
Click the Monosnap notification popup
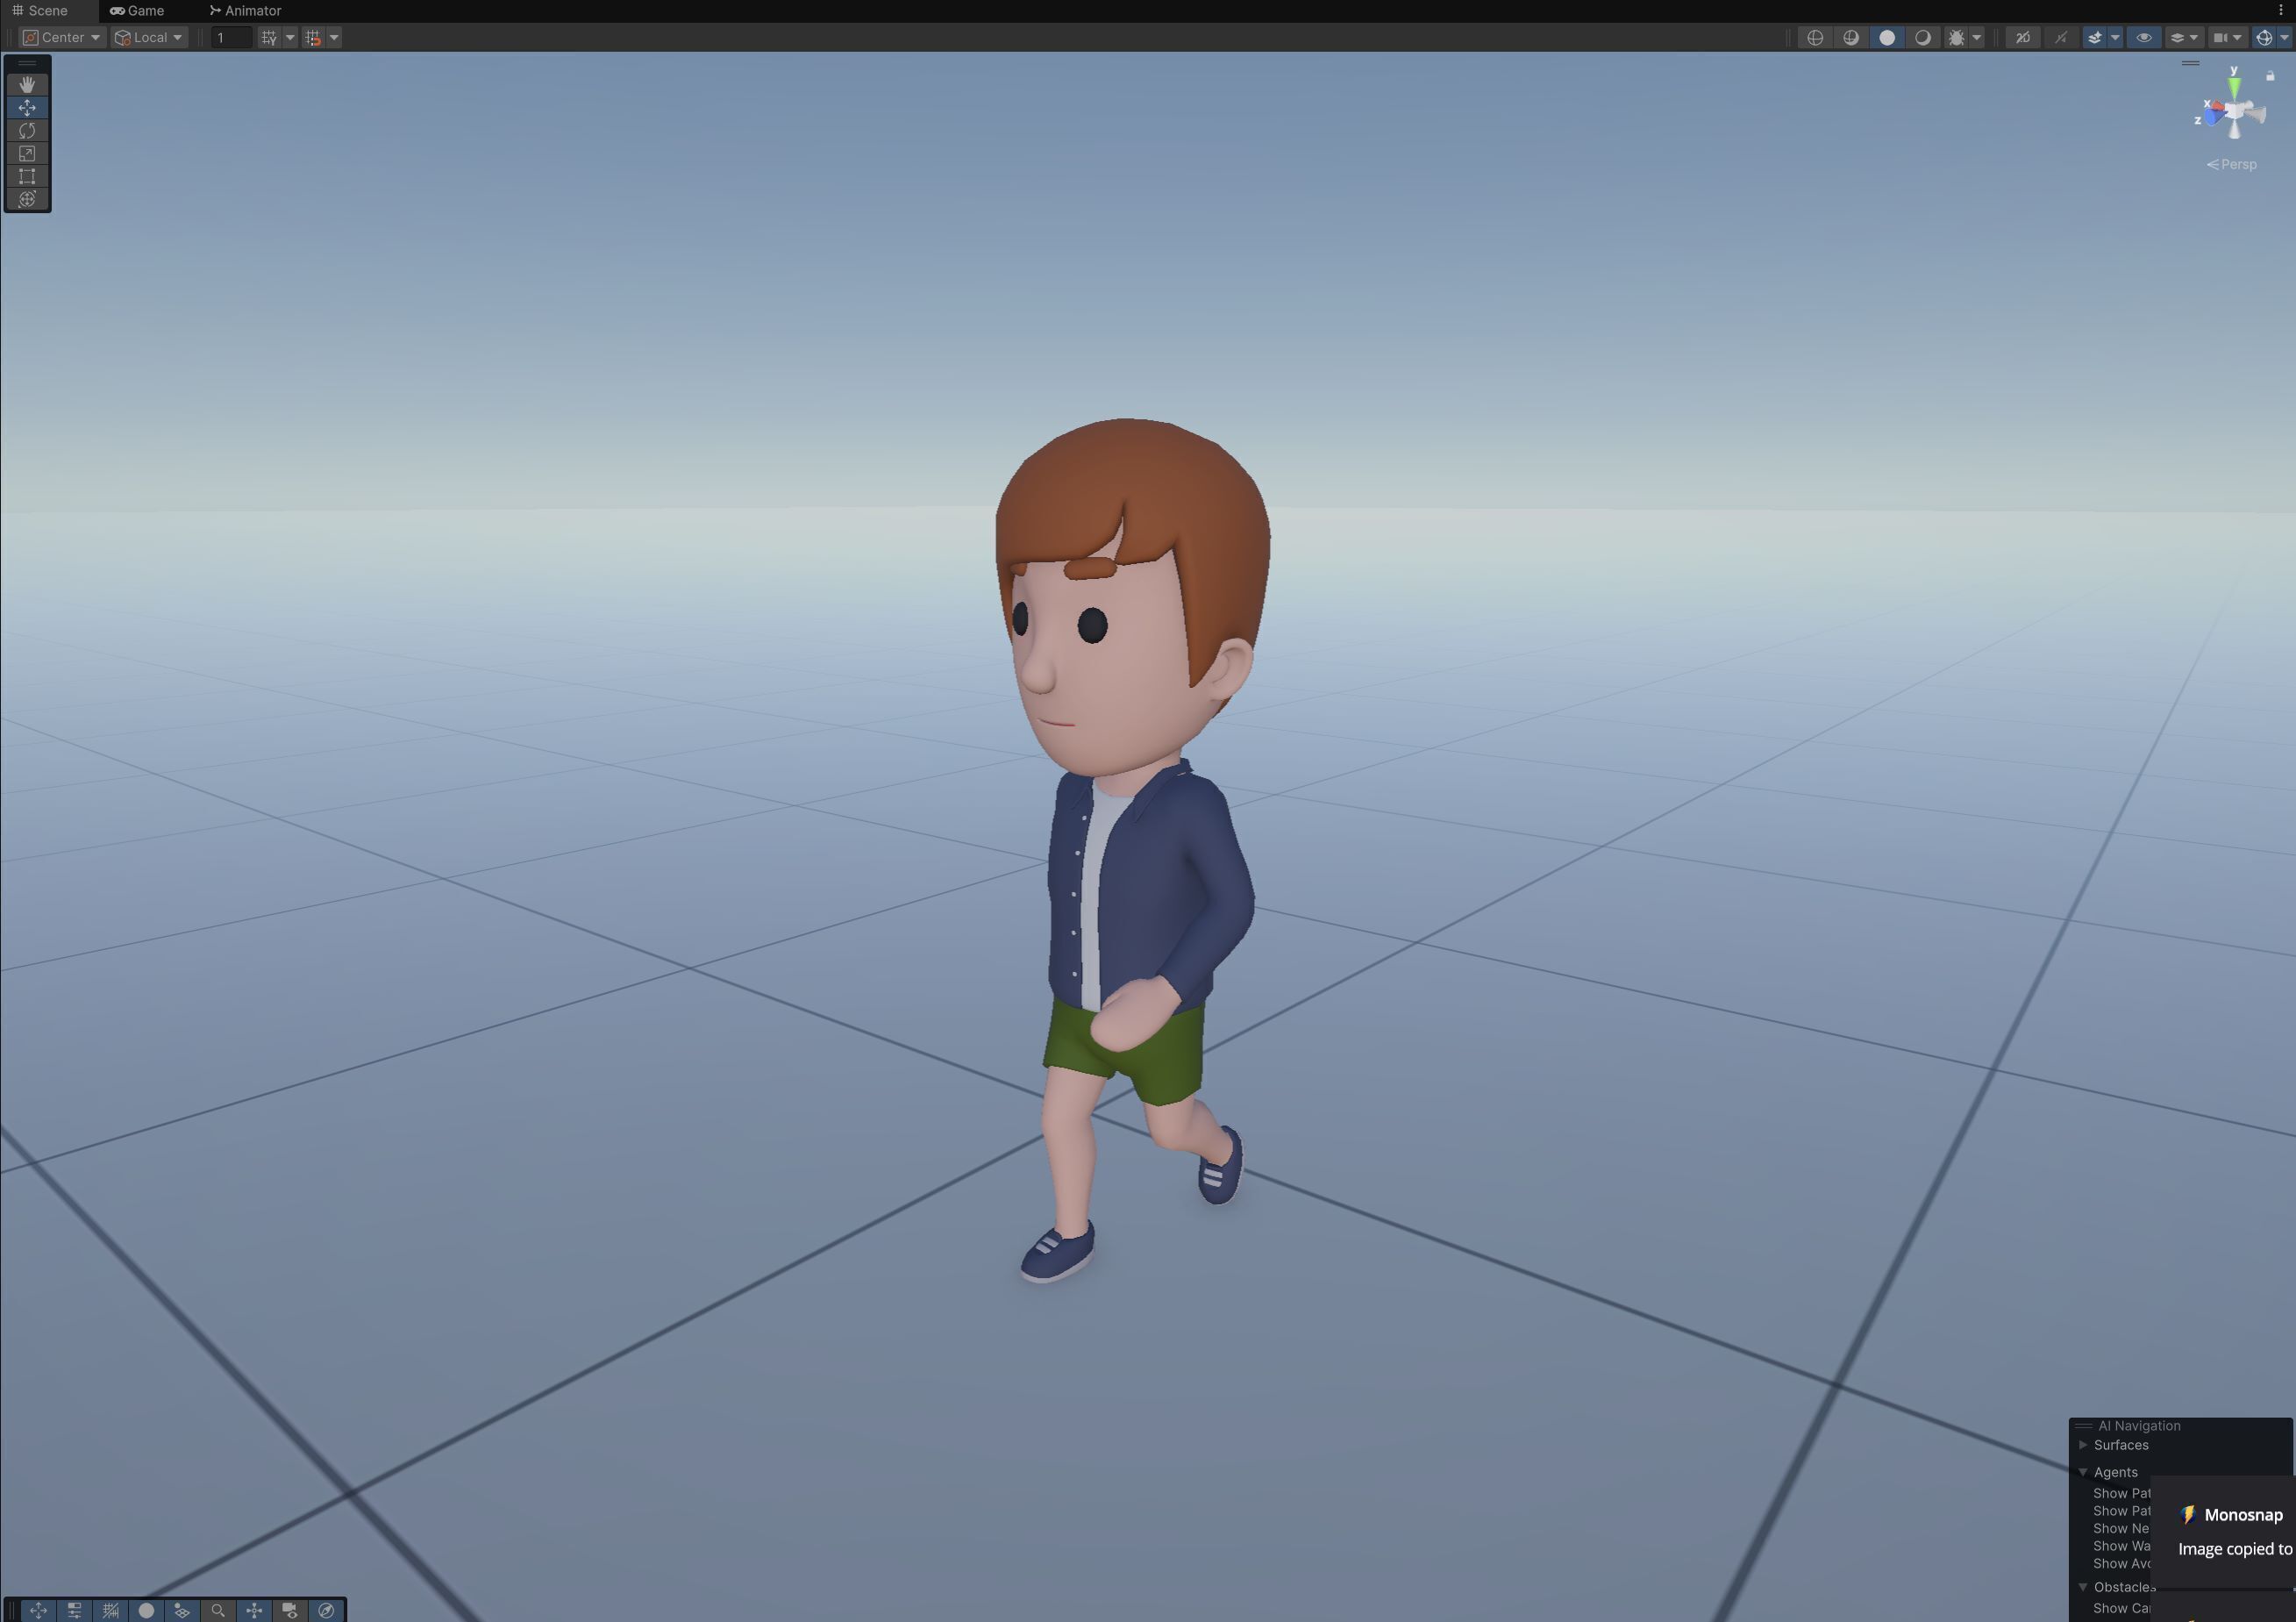click(x=2222, y=1532)
